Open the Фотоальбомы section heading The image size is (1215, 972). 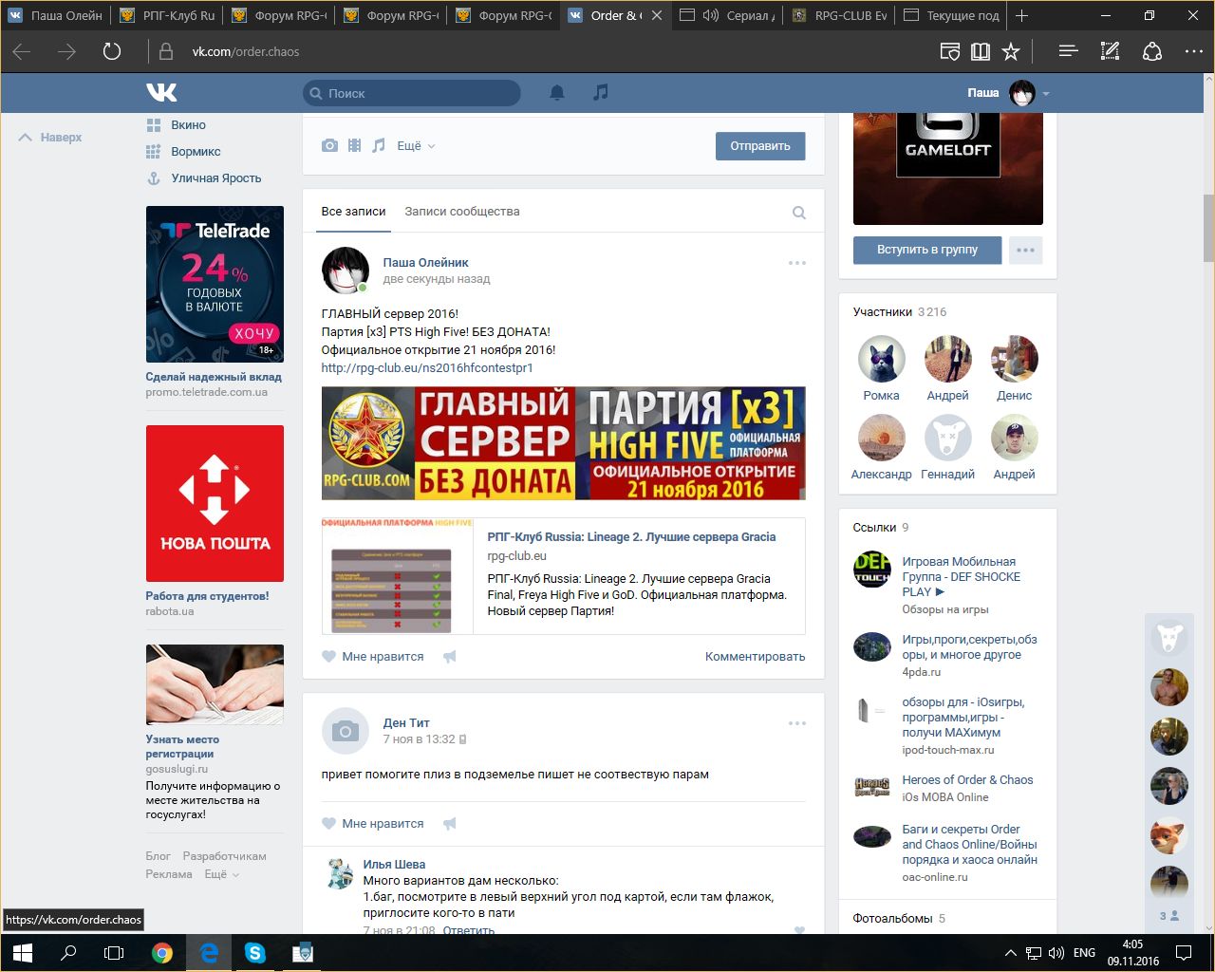(891, 918)
